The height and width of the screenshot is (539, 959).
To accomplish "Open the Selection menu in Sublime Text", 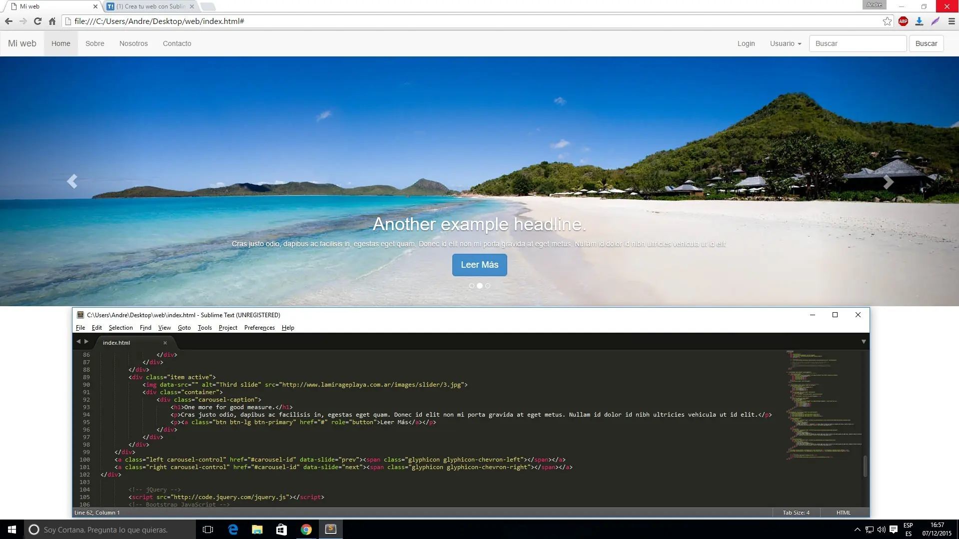I will click(x=121, y=328).
